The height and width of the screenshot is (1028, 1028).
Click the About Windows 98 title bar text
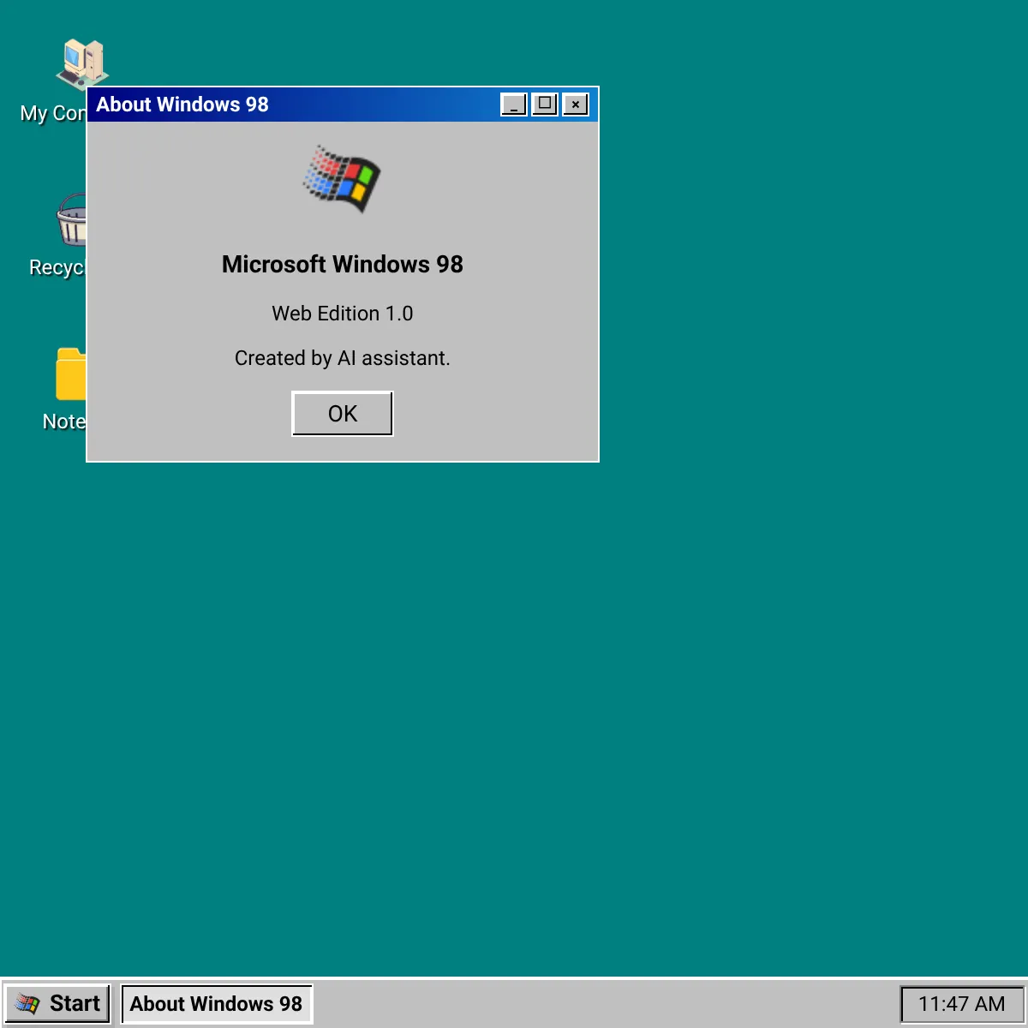pyautogui.click(x=182, y=105)
